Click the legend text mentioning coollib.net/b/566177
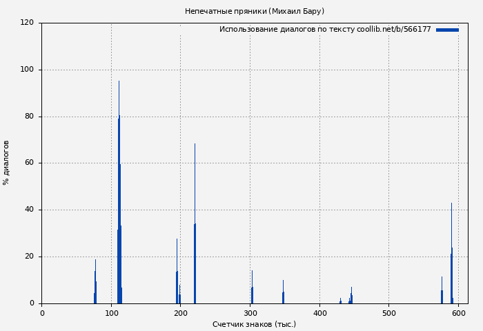 325,30
